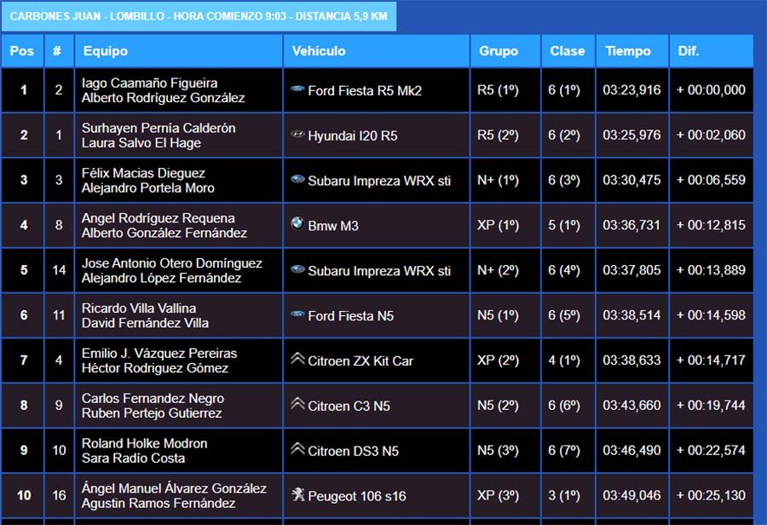Open Surhayen Pernía Calderón team entry
The image size is (767, 525).
coord(159,128)
